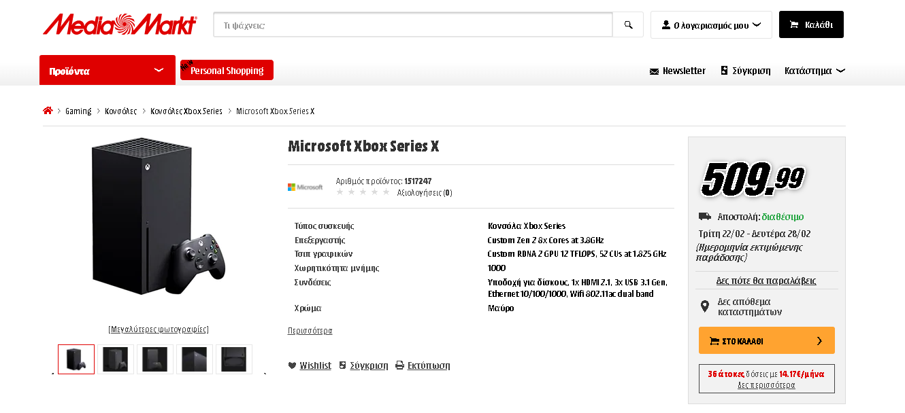Open the Κονσόλες breadcrumb
905x413 pixels.
(121, 111)
